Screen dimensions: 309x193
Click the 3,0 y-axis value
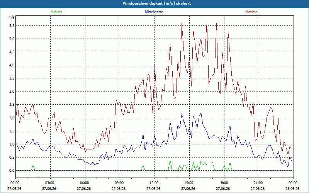pos(12,91)
